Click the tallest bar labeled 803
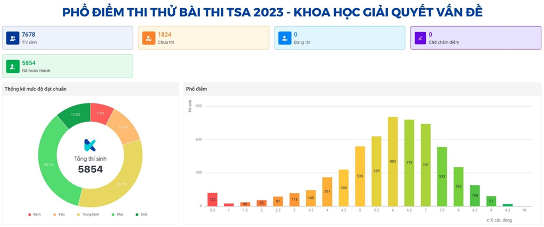The height and width of the screenshot is (227, 544). [393, 161]
